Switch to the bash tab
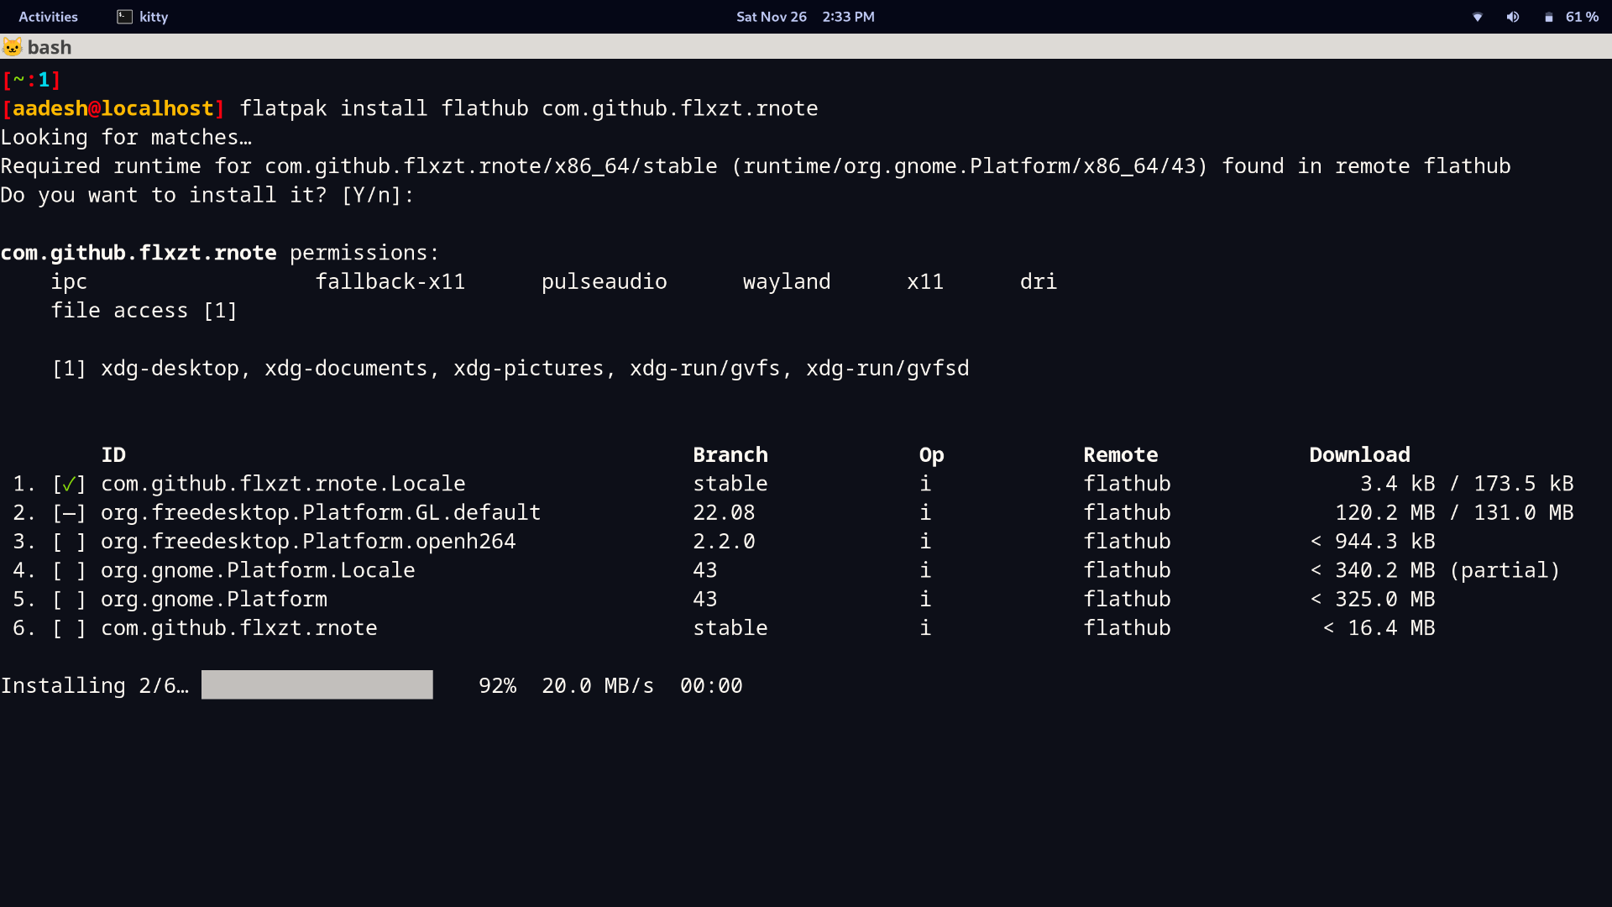Viewport: 1612px width, 907px height. [49, 47]
